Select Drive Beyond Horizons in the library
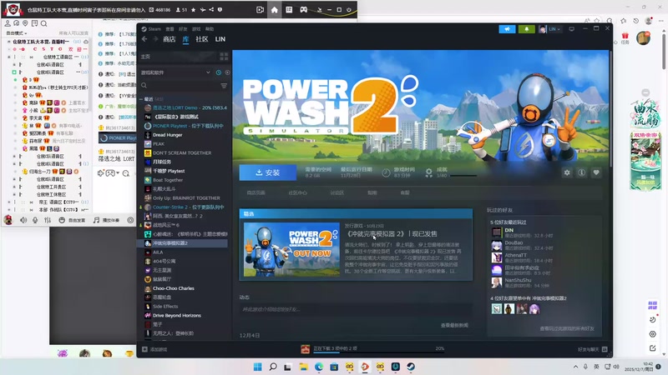Viewport: 668px width, 375px height. pyautogui.click(x=177, y=316)
